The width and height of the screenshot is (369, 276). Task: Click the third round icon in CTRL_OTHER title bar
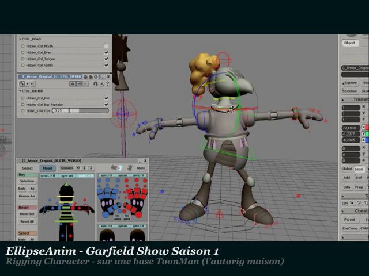coord(96,76)
